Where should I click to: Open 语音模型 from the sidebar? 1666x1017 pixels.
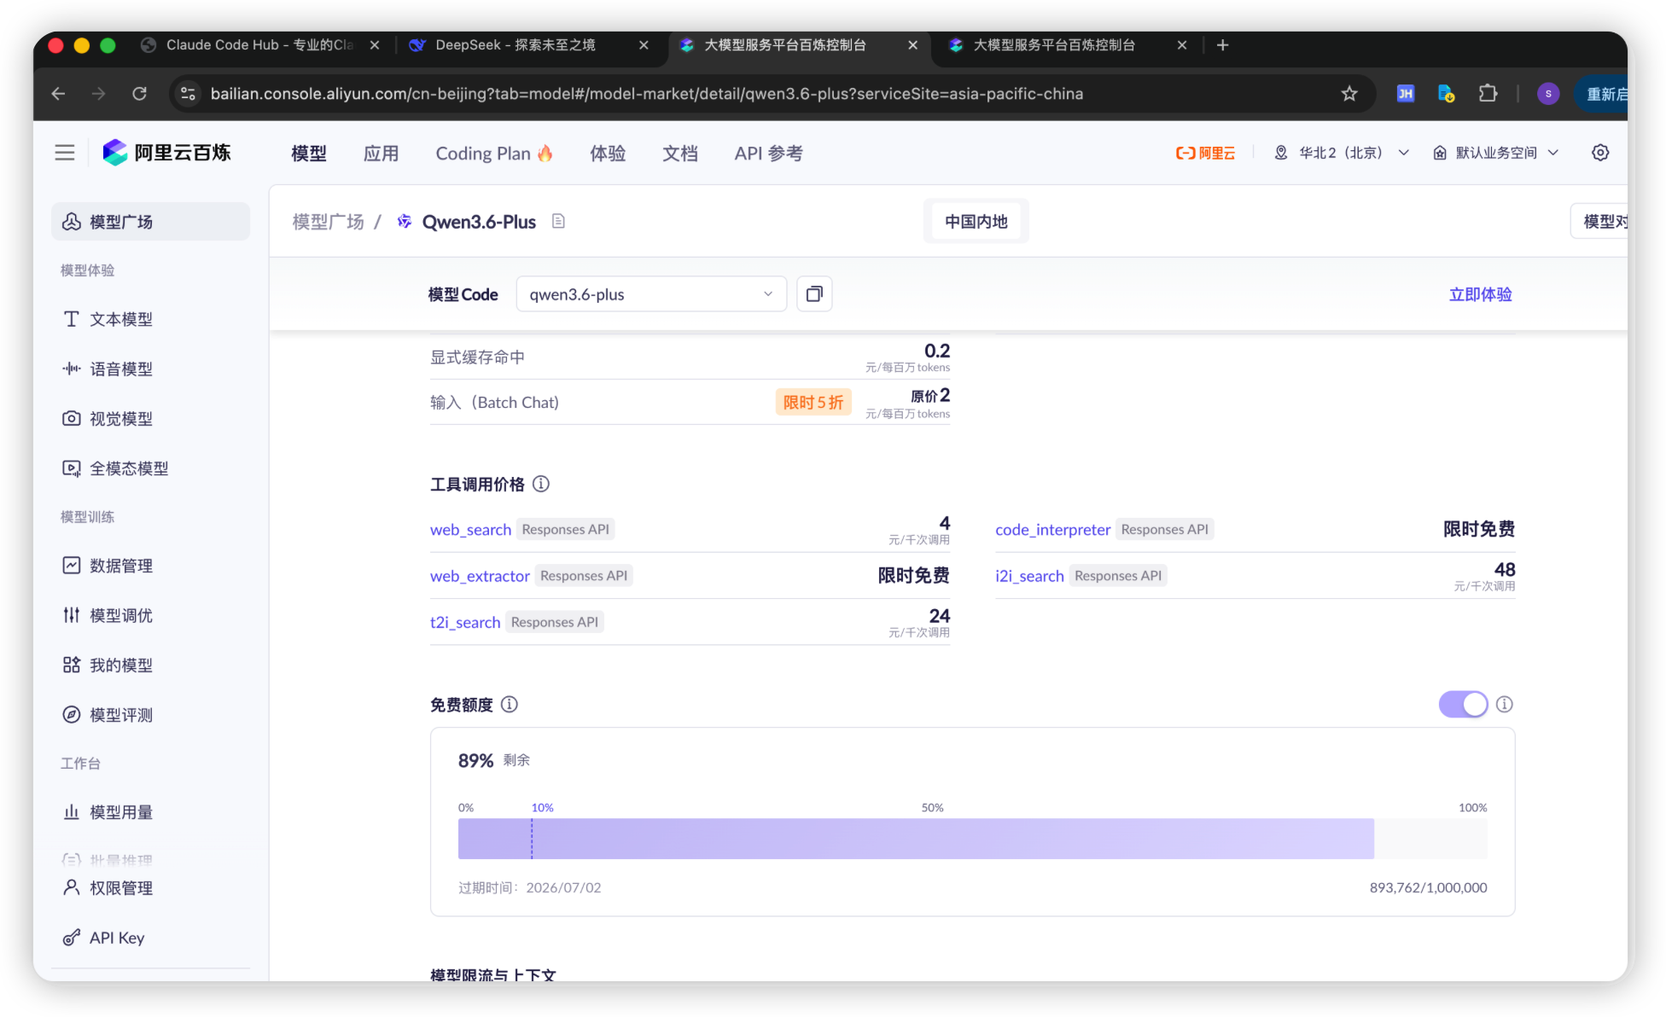[120, 369]
